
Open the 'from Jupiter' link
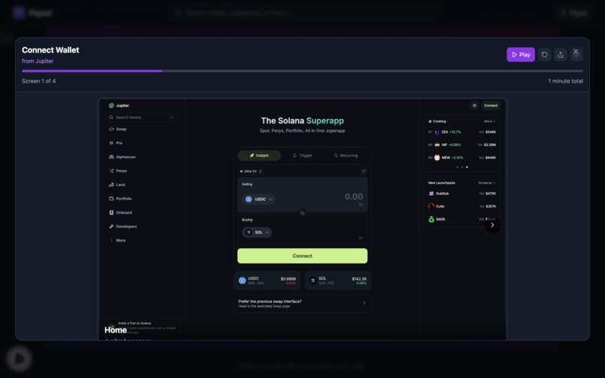point(38,61)
